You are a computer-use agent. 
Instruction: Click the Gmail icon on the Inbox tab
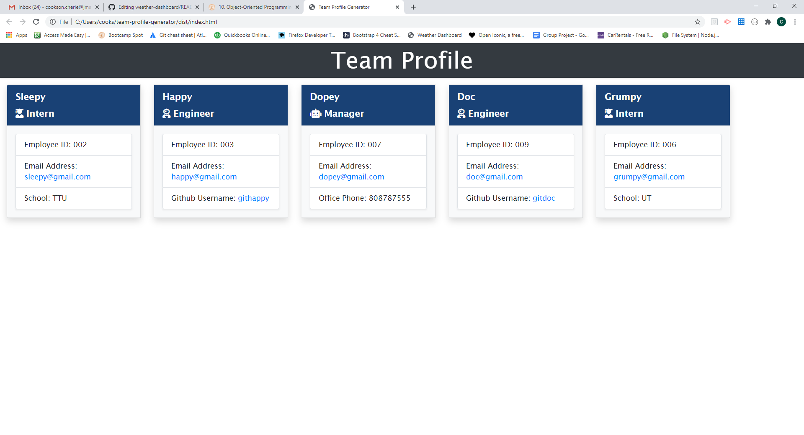click(11, 7)
